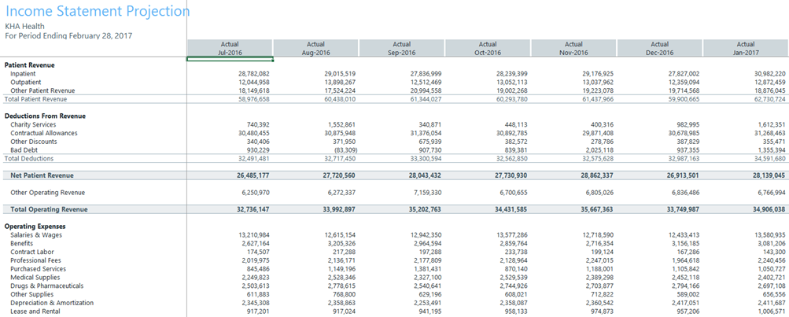This screenshot has height=317, width=789.
Task: Select the Total Deductions row label
Action: click(29, 159)
